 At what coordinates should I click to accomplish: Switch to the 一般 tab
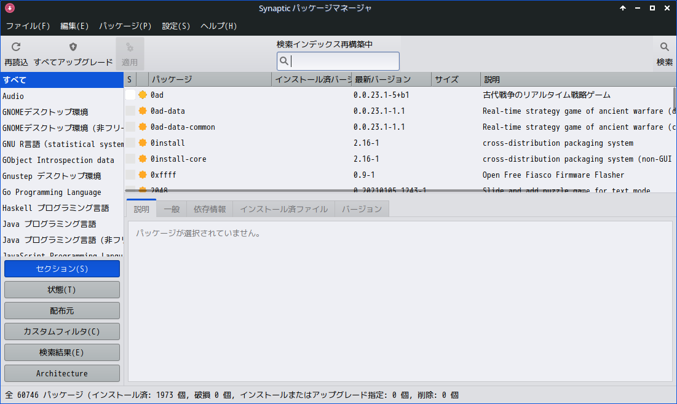coord(172,209)
